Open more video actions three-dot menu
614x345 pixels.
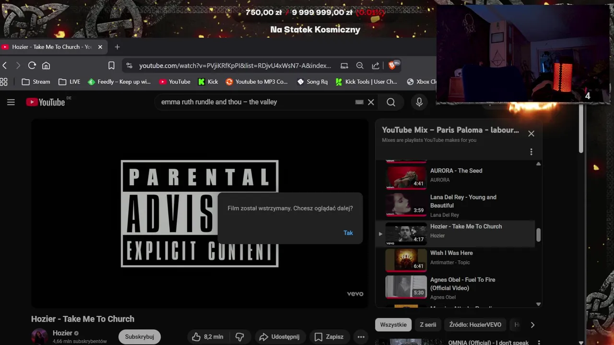[361, 337]
